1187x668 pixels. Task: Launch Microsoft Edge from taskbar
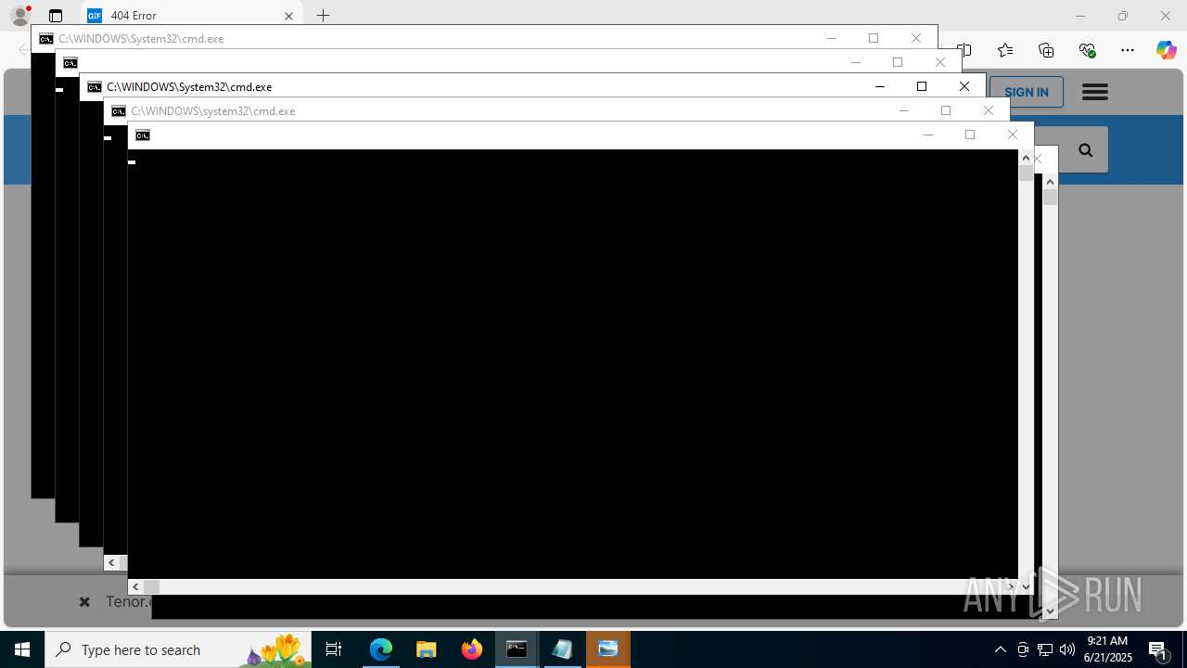(381, 649)
